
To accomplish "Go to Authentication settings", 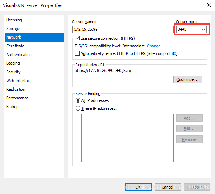I will click(34, 55).
